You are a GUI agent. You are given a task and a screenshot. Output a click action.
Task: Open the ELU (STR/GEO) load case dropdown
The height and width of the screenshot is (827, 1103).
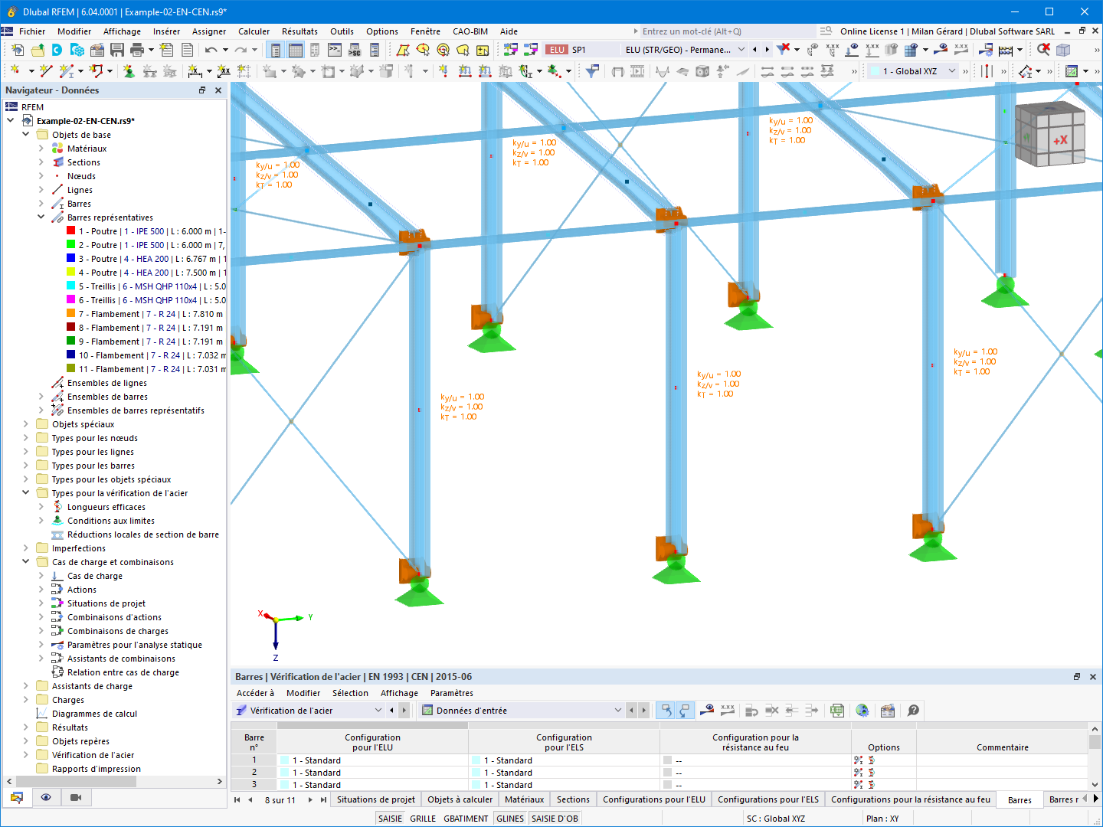click(x=741, y=50)
